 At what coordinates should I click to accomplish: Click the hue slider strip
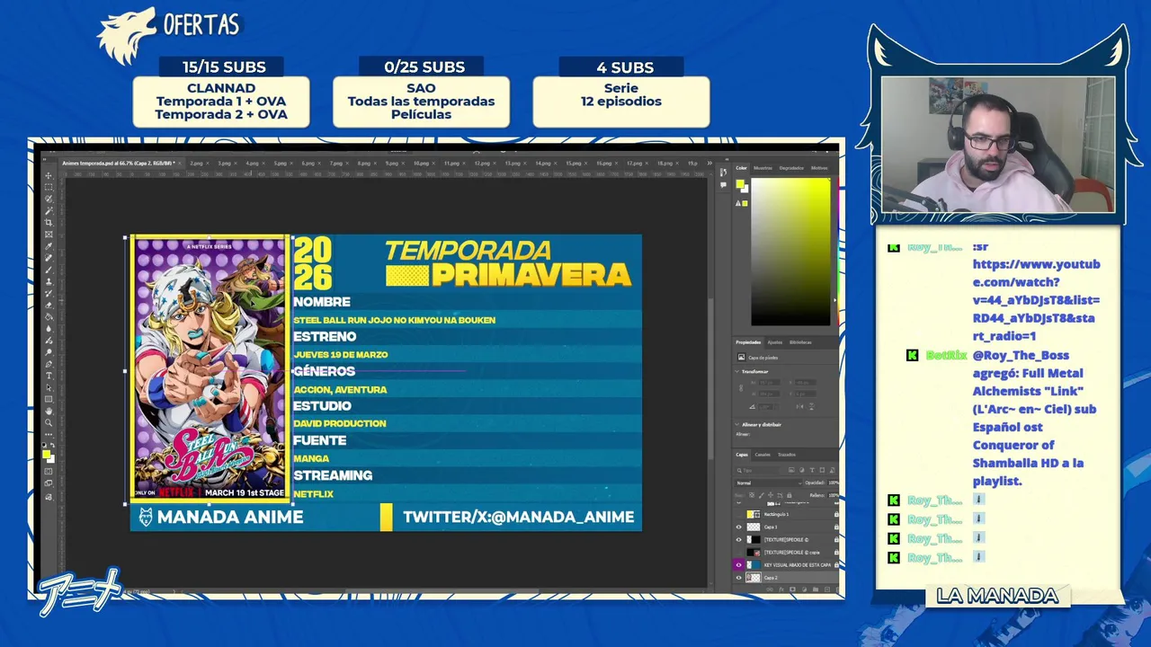click(x=838, y=252)
